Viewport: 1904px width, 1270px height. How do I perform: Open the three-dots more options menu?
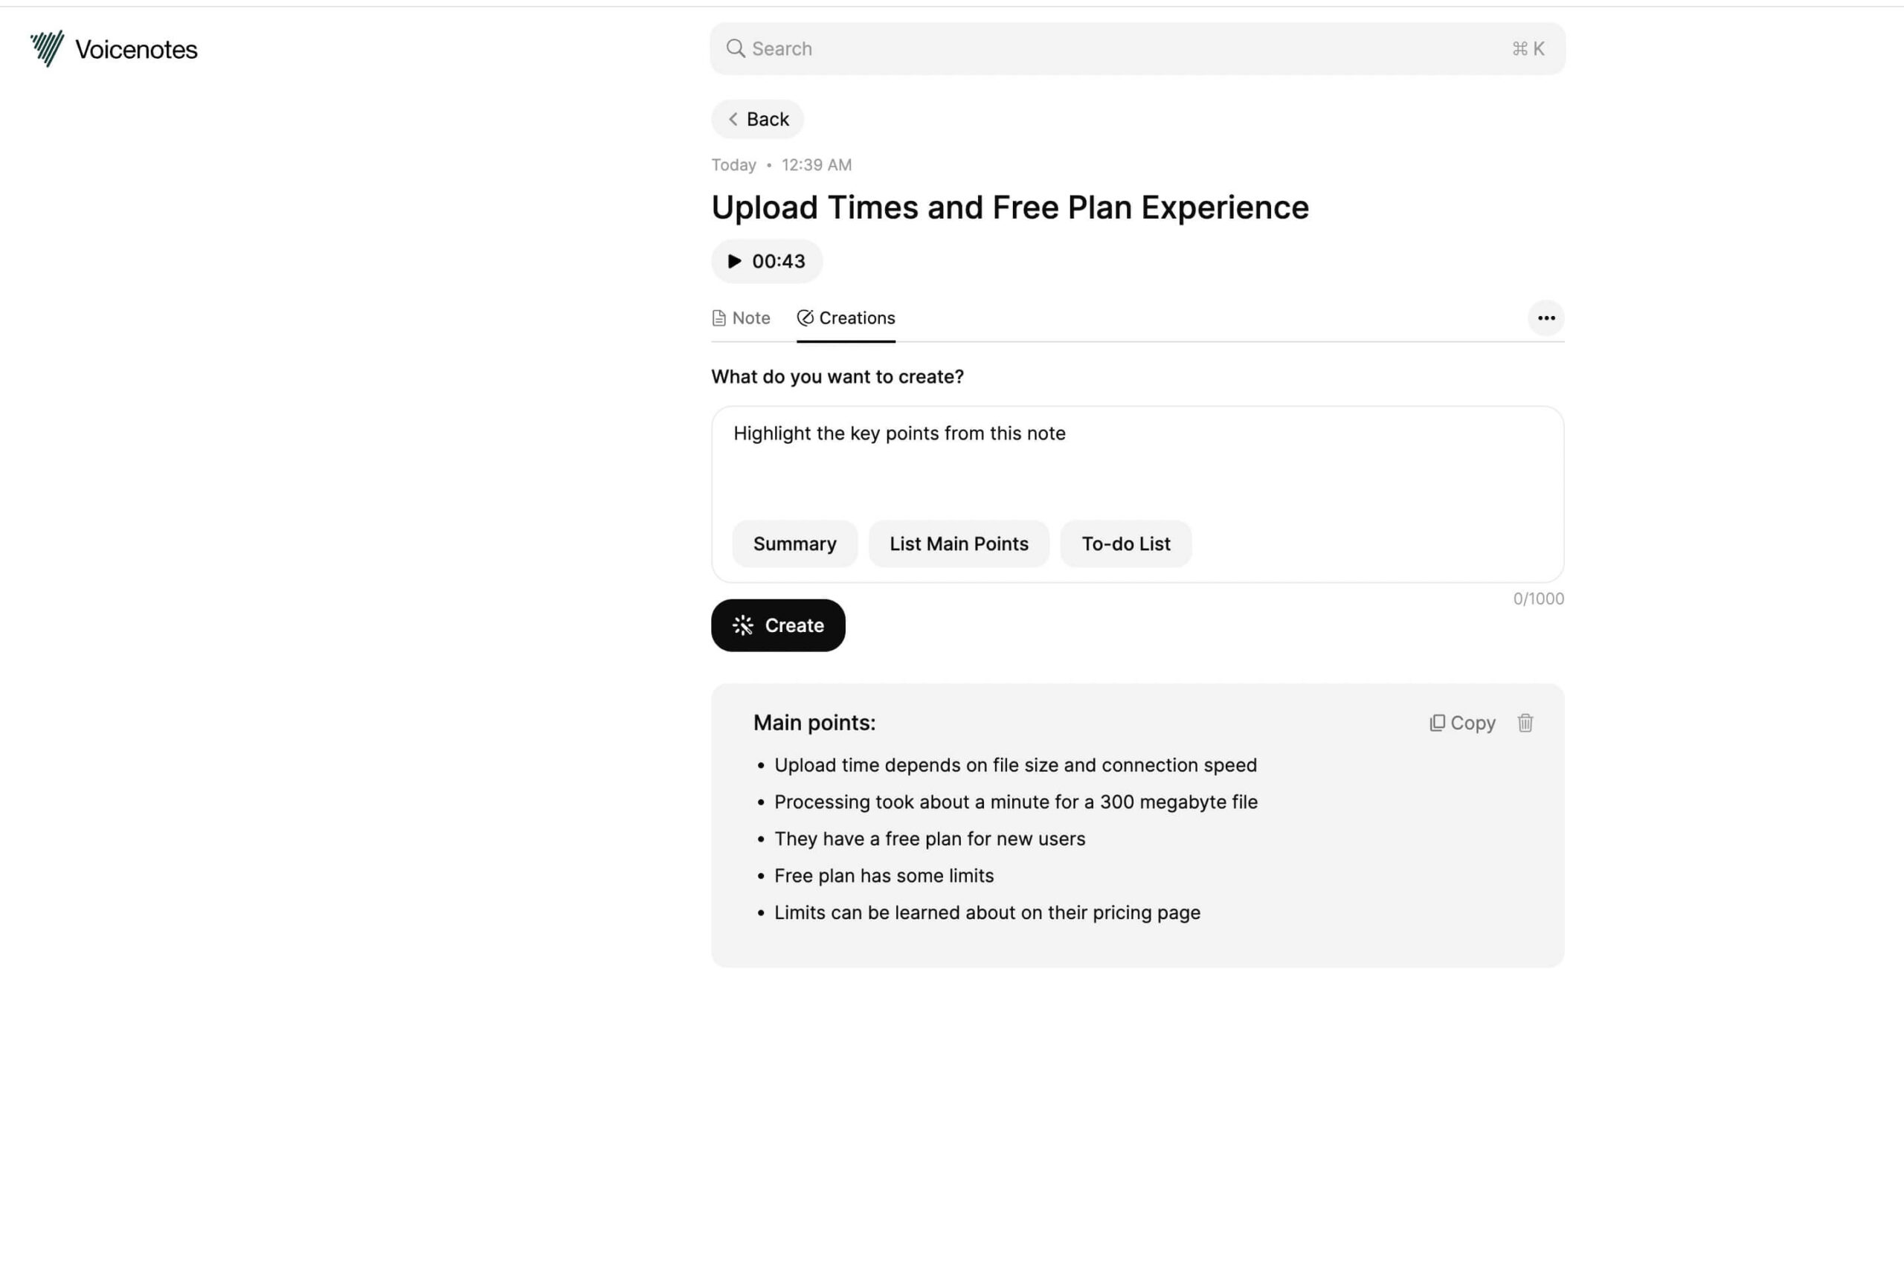coord(1545,318)
